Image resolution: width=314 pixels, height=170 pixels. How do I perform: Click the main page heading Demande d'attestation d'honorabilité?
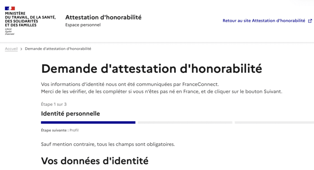click(x=152, y=68)
